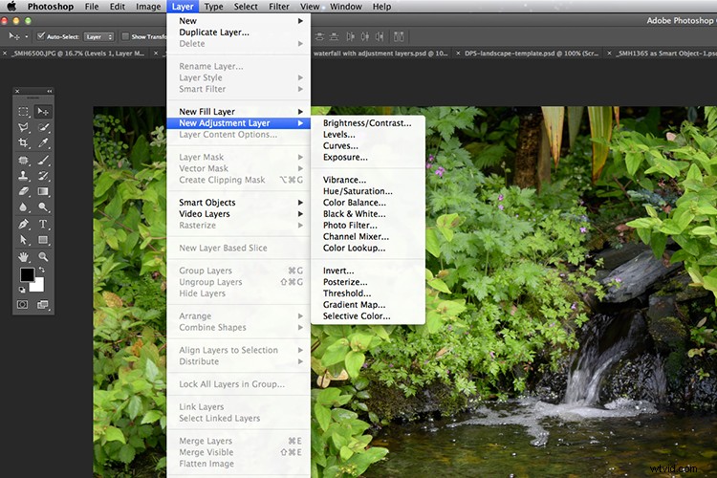The height and width of the screenshot is (478, 717).
Task: Open the Photoshop application menu
Action: [x=51, y=7]
